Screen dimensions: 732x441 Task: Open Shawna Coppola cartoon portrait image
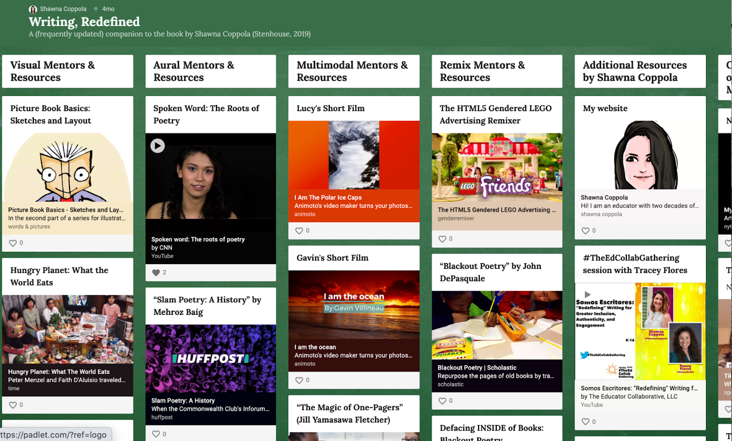640,155
